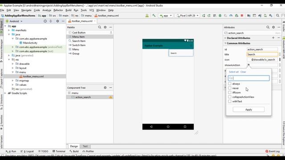Minimize the Component Tree panel
Screen dimensions: 285x160
pyautogui.click(x=110, y=88)
